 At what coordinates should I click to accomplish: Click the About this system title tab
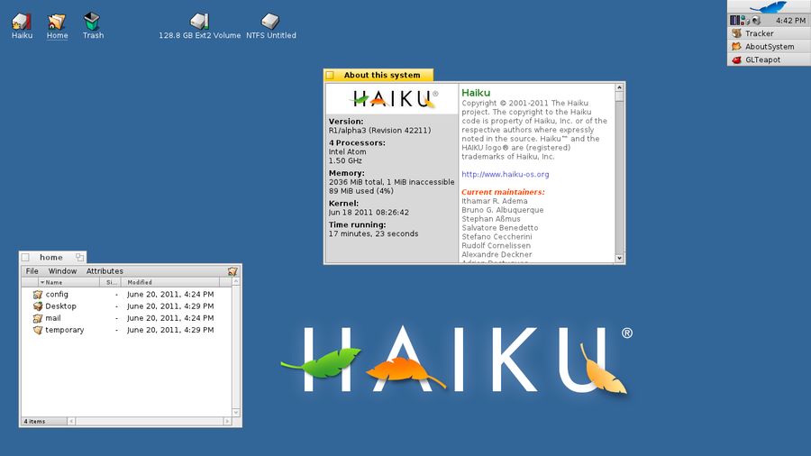382,75
